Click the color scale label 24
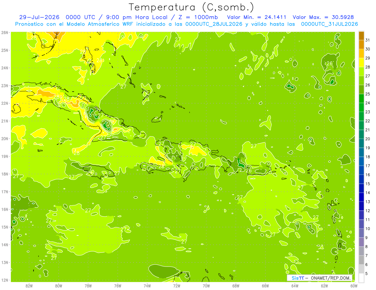The height and width of the screenshot is (290, 376). pyautogui.click(x=368, y=103)
